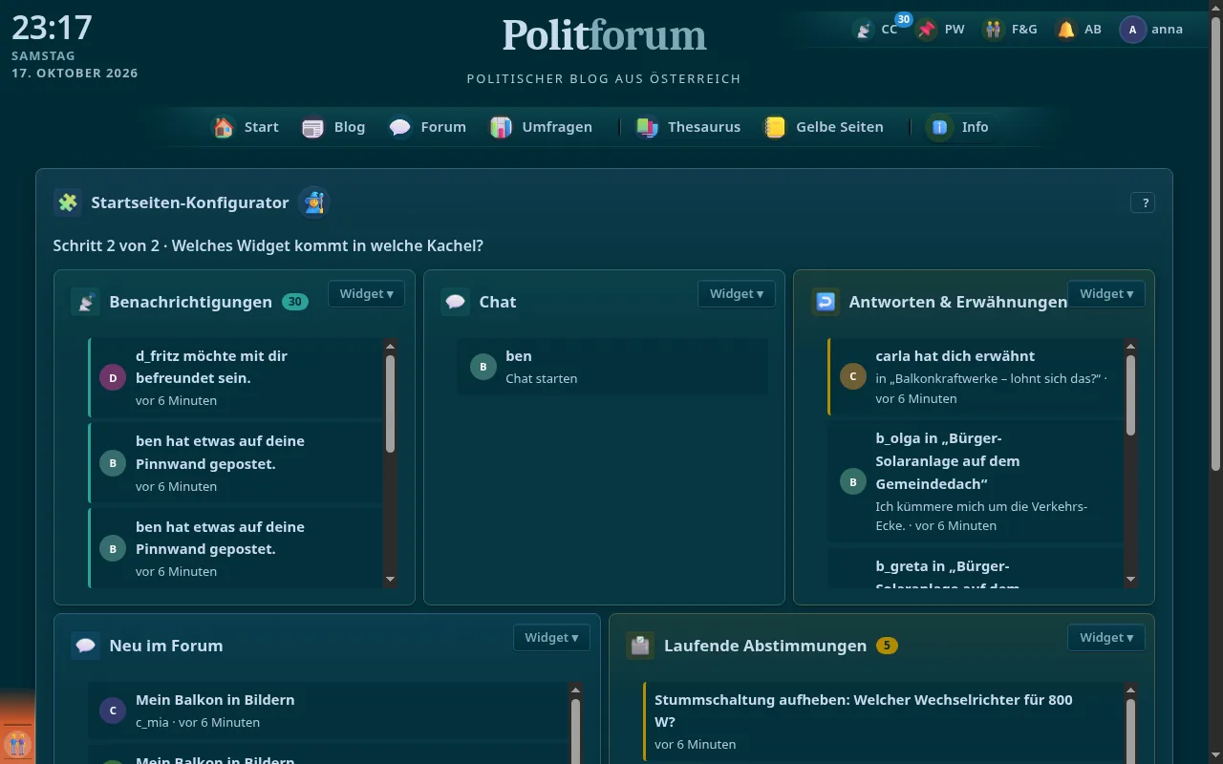This screenshot has height=764, width=1223.
Task: Open the F&G friends and groups icon
Action: pos(994,30)
